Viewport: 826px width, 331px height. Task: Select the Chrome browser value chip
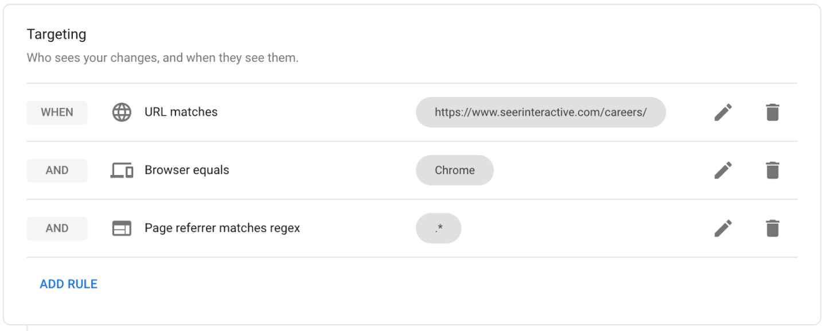click(x=454, y=170)
